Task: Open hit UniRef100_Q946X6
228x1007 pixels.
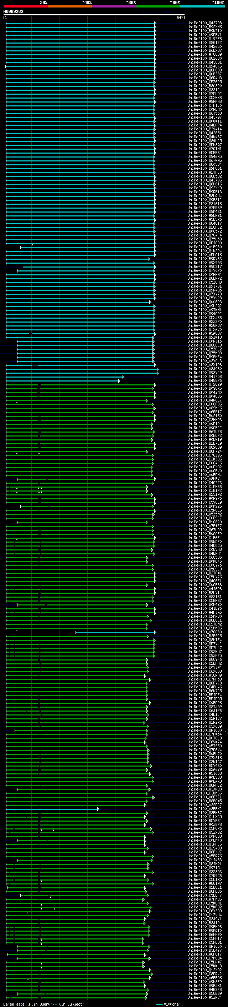Action: coord(204,66)
